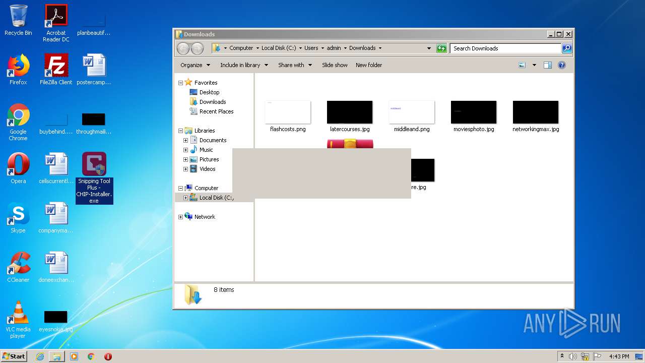
Task: Collapse the Favorites tree section
Action: [180, 83]
